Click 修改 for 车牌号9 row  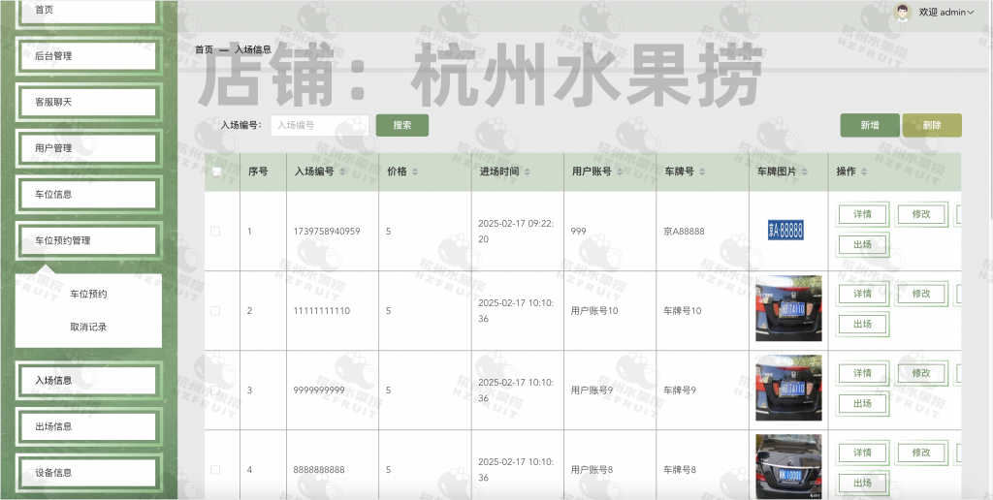pos(921,373)
